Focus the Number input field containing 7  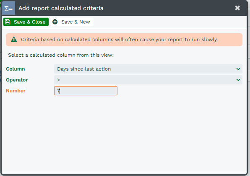(x=86, y=91)
